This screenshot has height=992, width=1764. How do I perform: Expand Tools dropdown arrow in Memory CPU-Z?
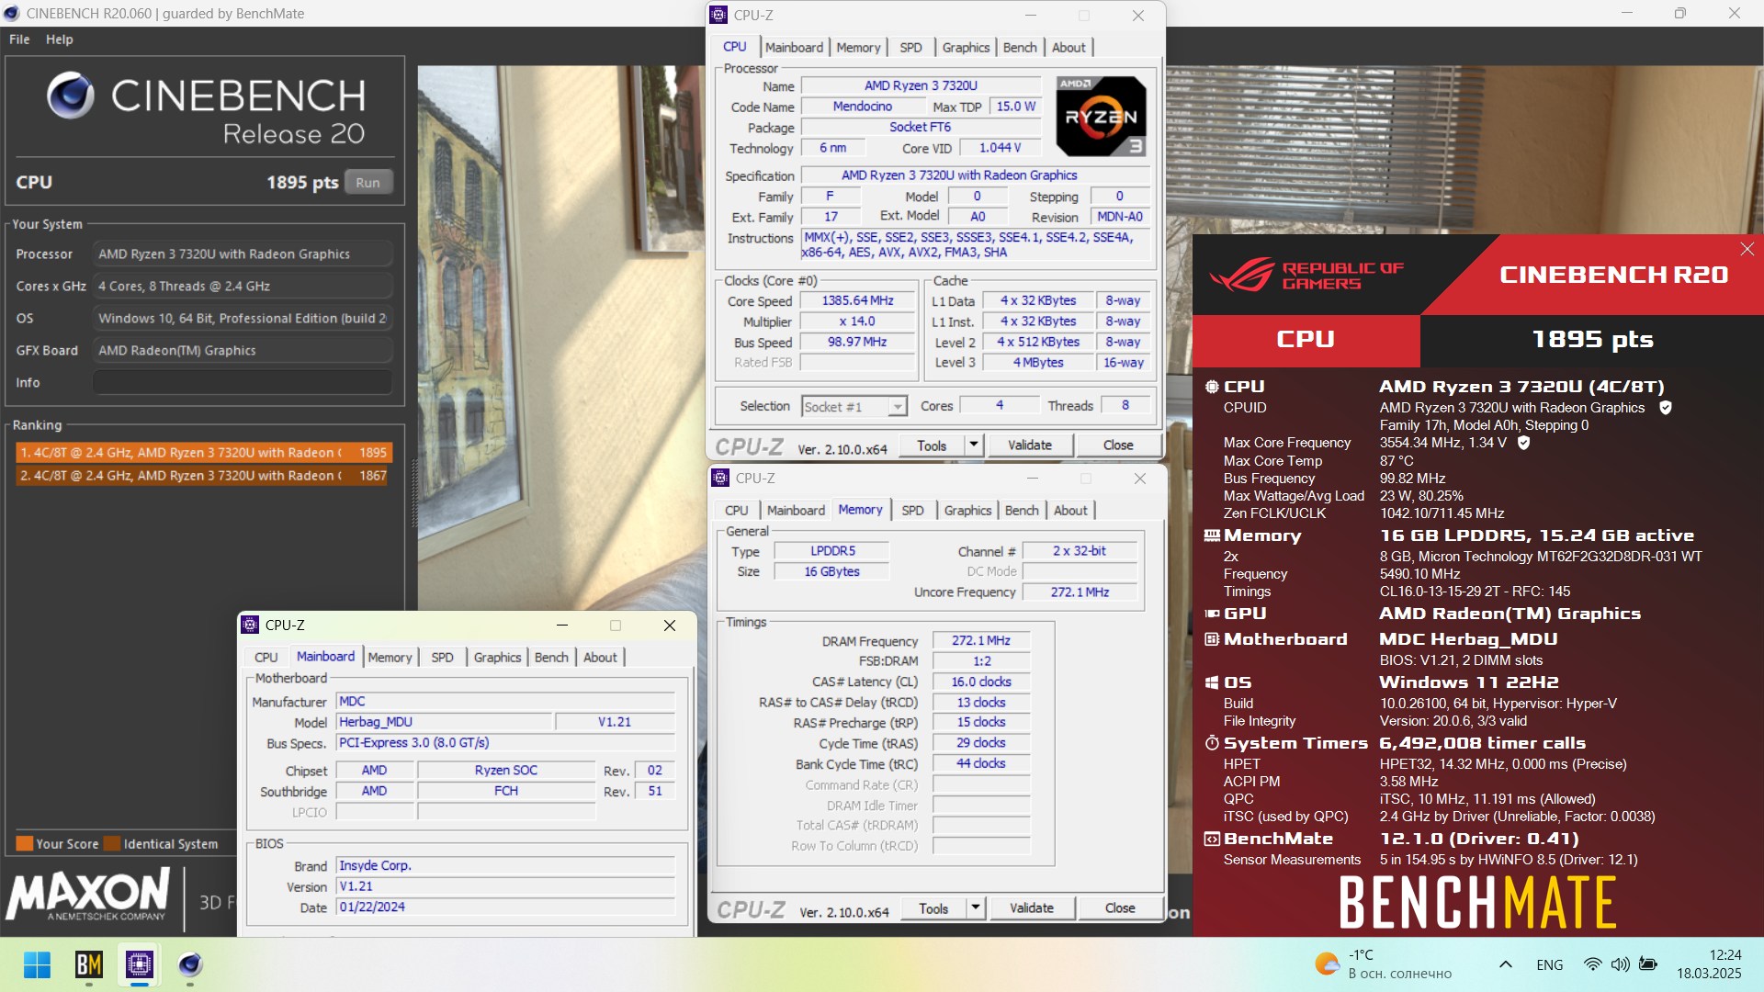pyautogui.click(x=976, y=908)
